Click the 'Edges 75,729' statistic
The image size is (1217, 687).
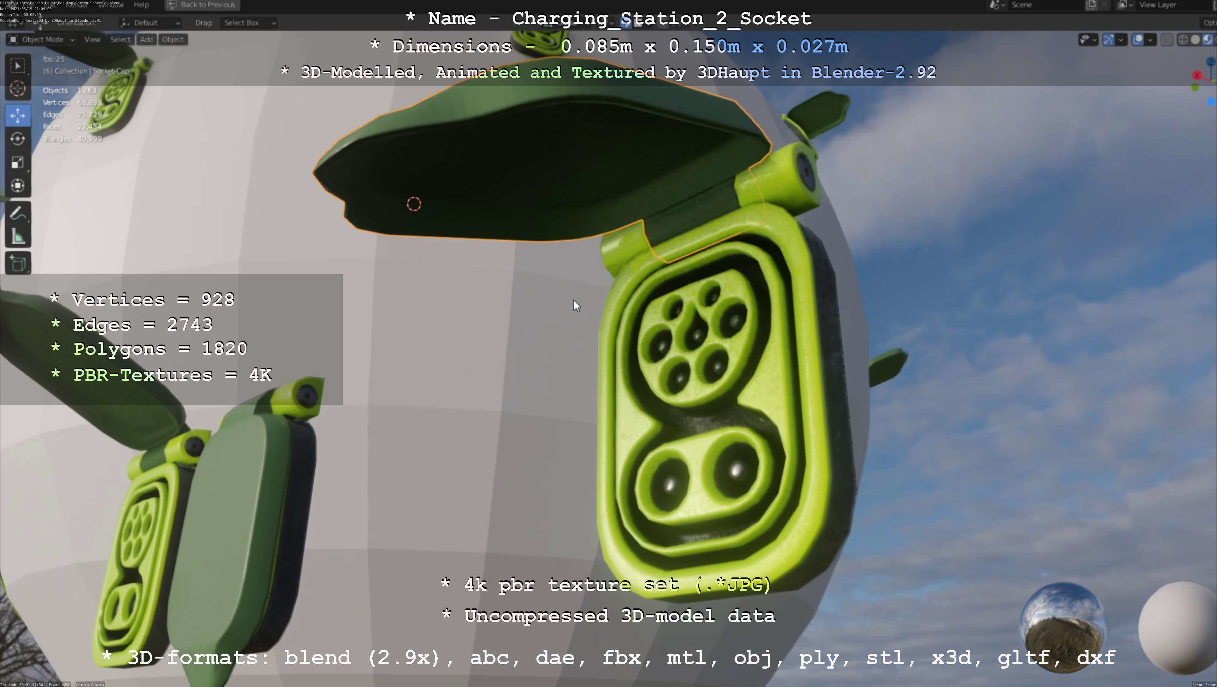pyautogui.click(x=72, y=115)
